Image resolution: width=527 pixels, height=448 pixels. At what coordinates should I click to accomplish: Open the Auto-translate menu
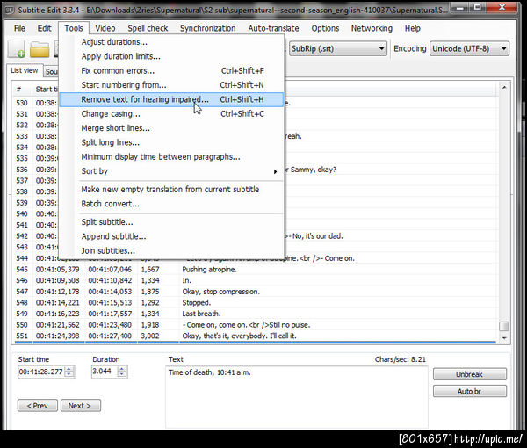pos(273,28)
